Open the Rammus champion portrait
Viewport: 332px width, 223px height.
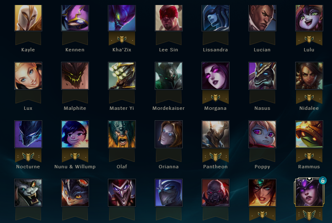click(309, 134)
